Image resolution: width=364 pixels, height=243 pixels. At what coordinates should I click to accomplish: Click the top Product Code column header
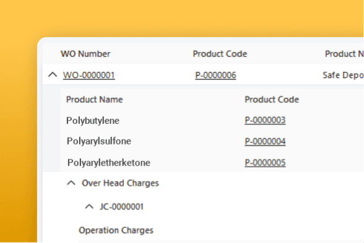click(x=220, y=54)
